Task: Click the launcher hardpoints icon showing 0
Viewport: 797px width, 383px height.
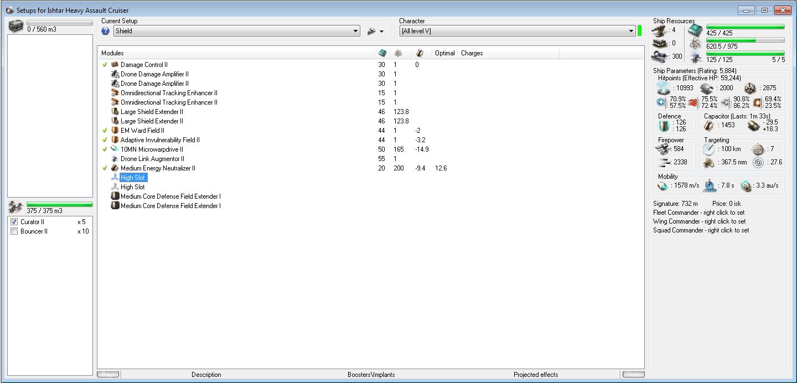Action: [660, 43]
